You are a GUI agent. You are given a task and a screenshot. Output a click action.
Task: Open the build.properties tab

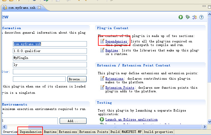158,132
